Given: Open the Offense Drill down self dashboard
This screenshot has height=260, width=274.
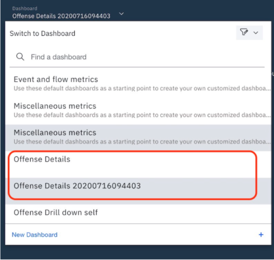Looking at the screenshot, I should pos(55,212).
